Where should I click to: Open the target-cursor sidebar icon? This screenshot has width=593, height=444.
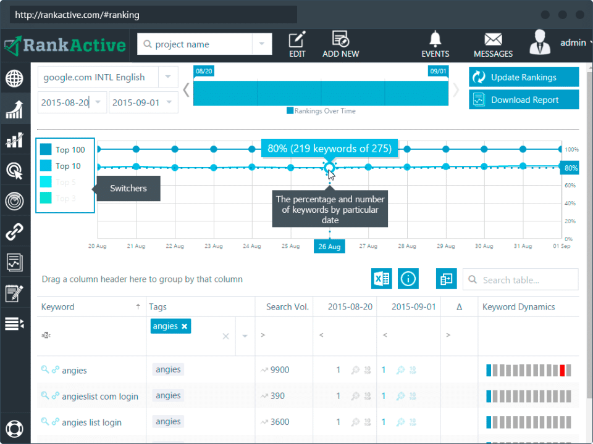[14, 171]
